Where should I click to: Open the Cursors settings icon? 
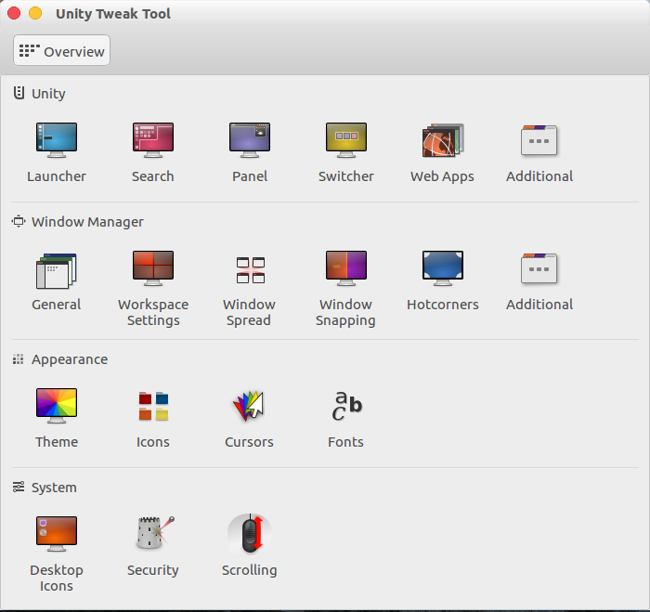249,406
